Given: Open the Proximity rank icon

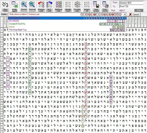Looking at the screenshot, I should 77,5.
